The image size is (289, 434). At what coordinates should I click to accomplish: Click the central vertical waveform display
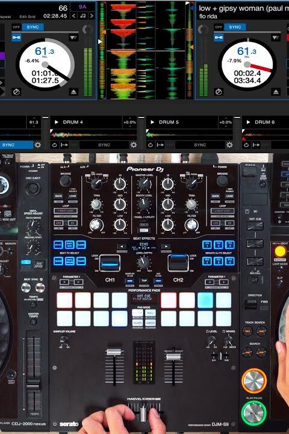[146, 51]
